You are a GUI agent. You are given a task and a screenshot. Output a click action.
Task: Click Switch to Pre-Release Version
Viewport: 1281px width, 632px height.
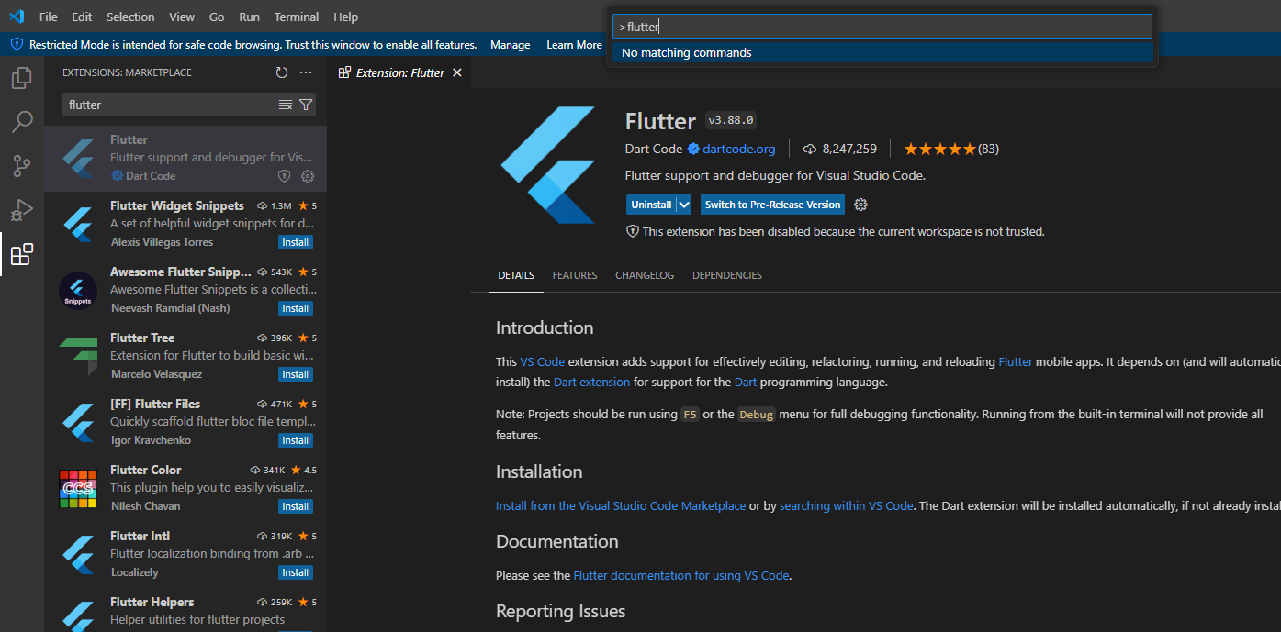coord(772,205)
